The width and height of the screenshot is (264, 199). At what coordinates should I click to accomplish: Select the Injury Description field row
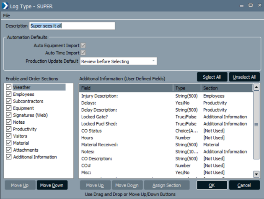click(x=126, y=96)
